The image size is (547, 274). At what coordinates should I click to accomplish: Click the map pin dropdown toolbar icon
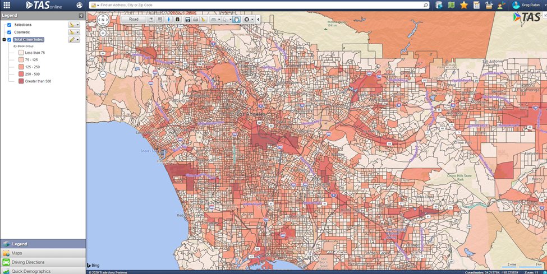pos(151,20)
